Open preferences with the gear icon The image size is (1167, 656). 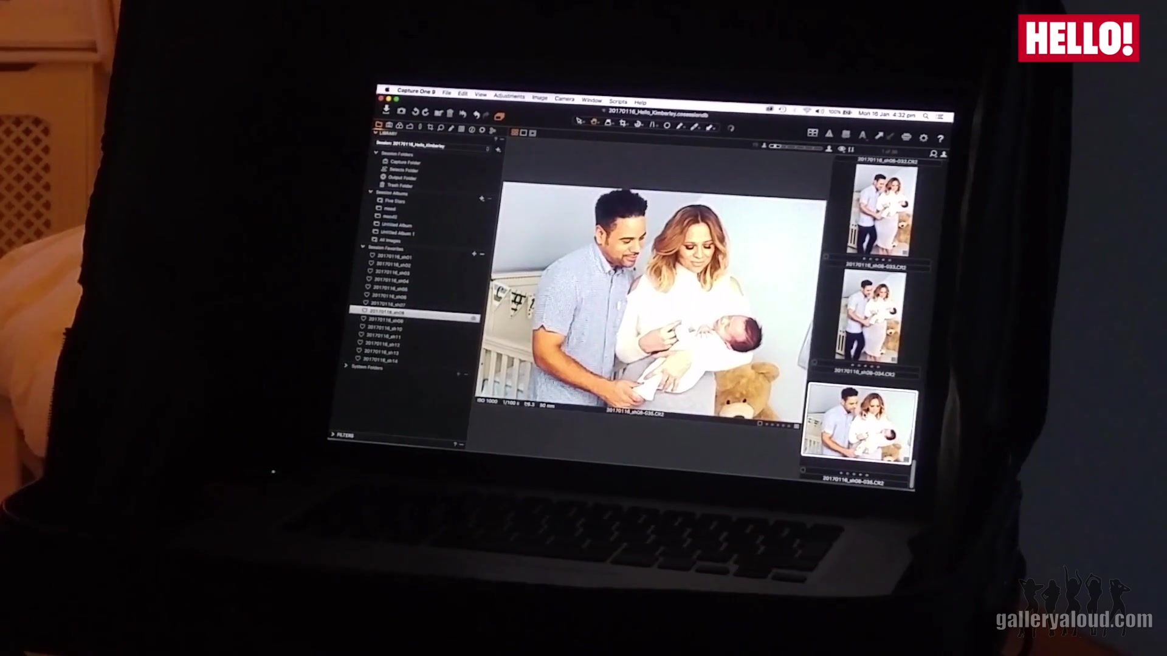tap(923, 138)
